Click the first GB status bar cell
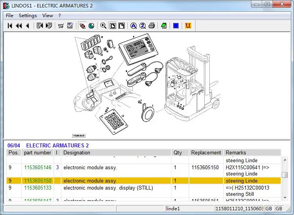This screenshot has height=215, width=294. tap(269, 208)
